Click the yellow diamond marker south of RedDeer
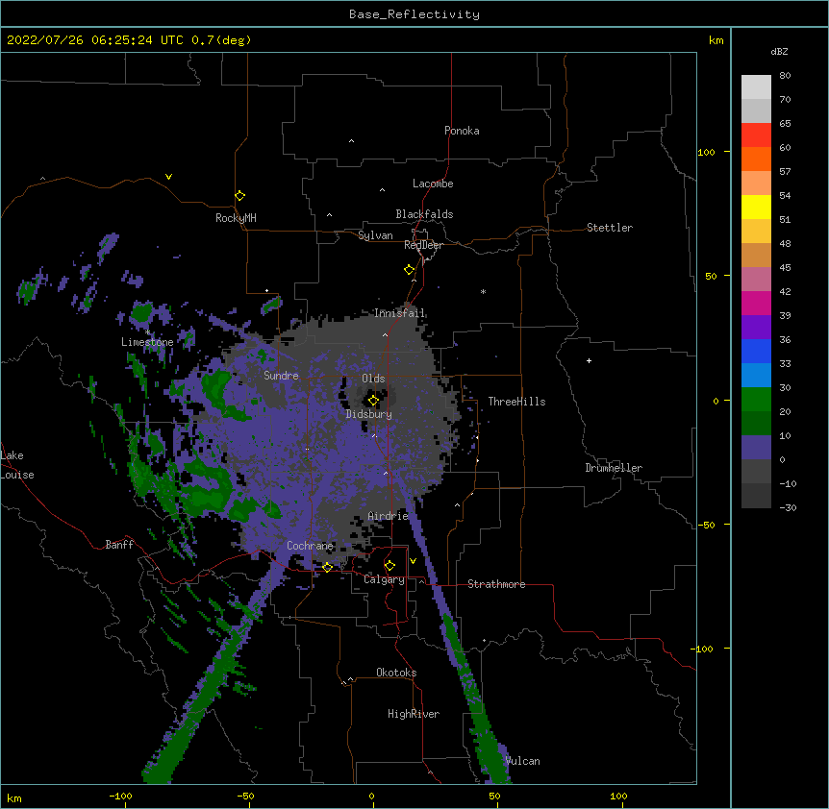This screenshot has height=809, width=829. tap(410, 270)
